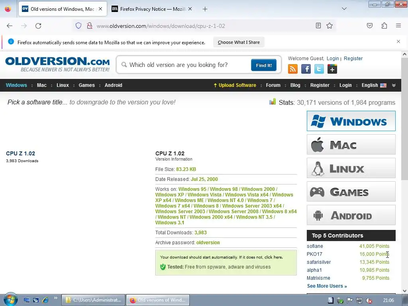Viewport: 408px width, 306px height.
Task: Open the English language selector
Action: pyautogui.click(x=374, y=85)
